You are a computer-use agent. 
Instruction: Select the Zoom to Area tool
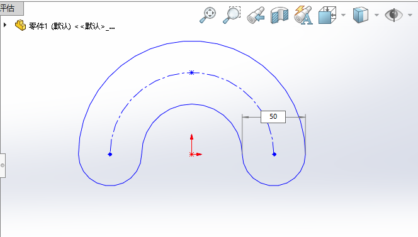pos(232,15)
